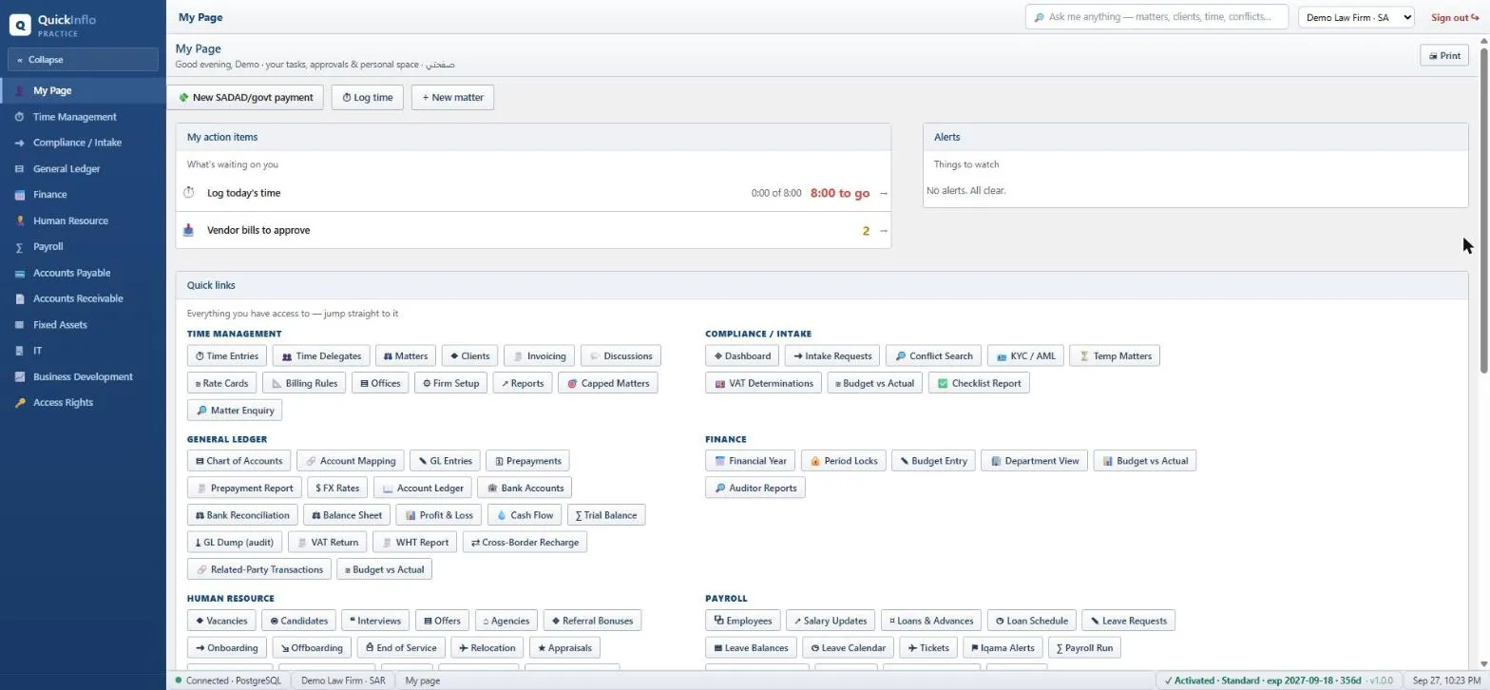Click the Sep 27, 10:23 PM clock
Viewport: 1490px width, 690px height.
pos(1446,680)
